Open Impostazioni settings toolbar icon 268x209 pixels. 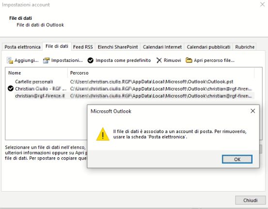[46, 60]
